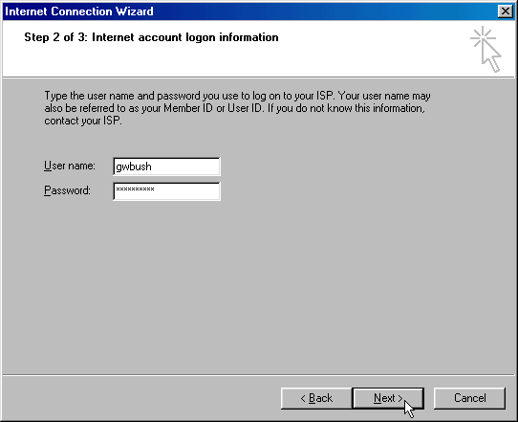Image resolution: width=518 pixels, height=422 pixels.
Task: Click the empty gray dialog body area
Action: pos(258,284)
